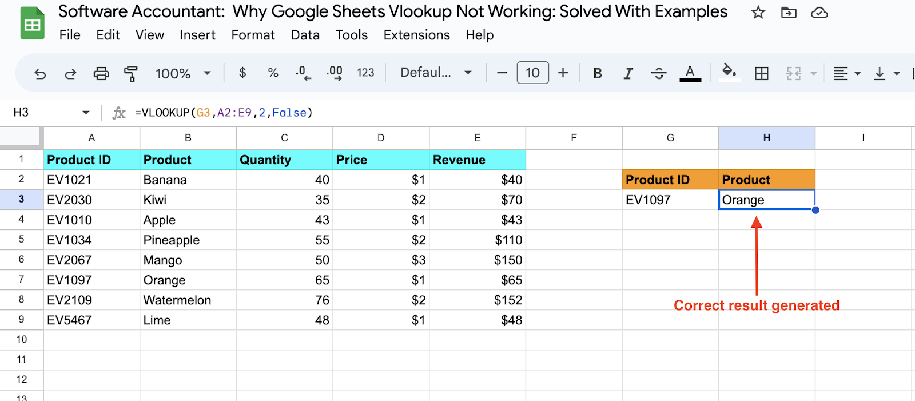915x401 pixels.
Task: Select row 9 header
Action: 21,320
